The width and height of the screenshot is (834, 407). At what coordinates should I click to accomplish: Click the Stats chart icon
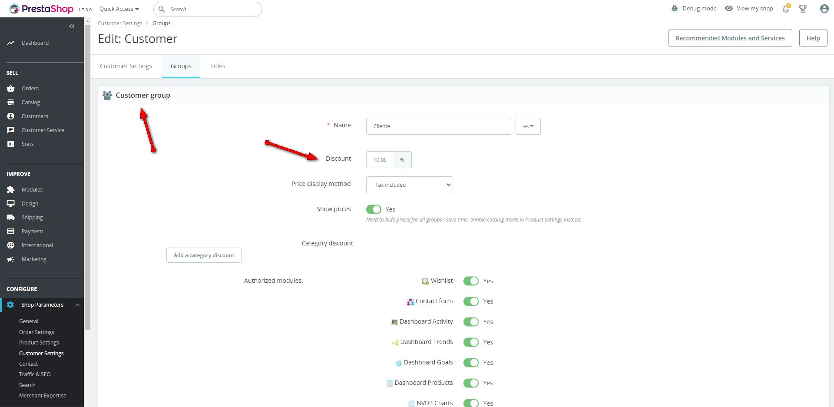pyautogui.click(x=11, y=144)
